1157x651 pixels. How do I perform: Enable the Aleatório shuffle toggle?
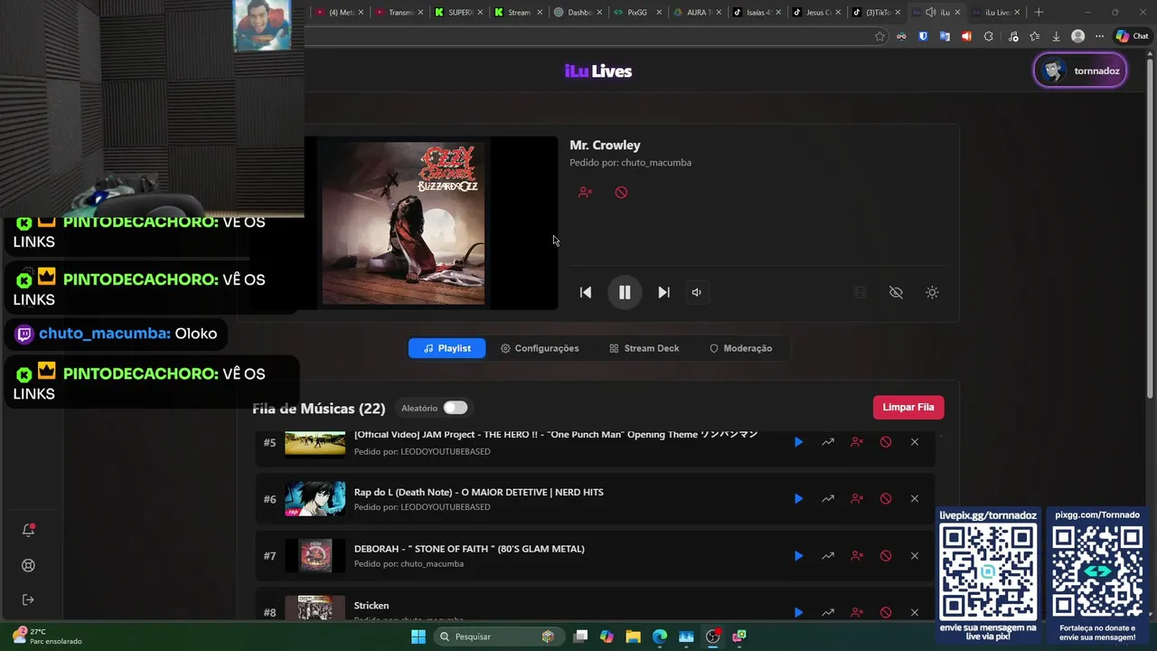455,408
